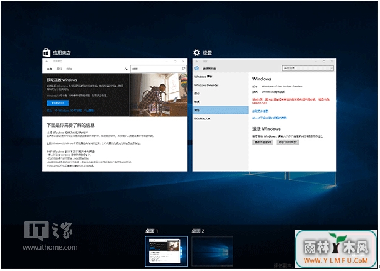Click second blue link above 激活 Windows

269,118
